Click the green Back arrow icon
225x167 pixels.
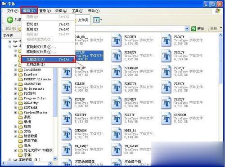click(10, 20)
